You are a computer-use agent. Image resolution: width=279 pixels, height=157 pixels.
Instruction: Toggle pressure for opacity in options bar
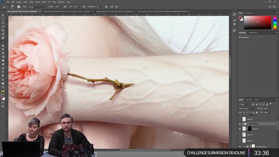65,7
